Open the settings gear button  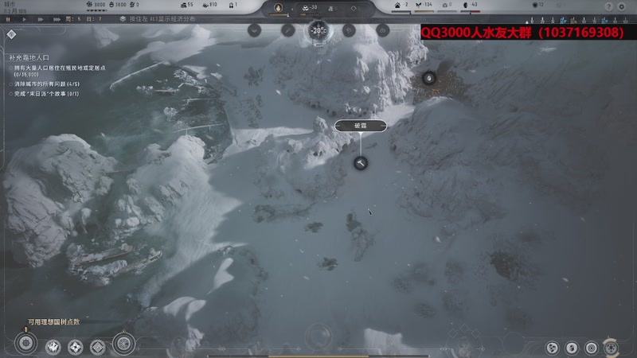coord(622,6)
